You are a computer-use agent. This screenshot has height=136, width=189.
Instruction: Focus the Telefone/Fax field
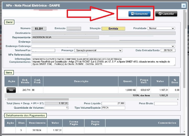coord(43,50)
